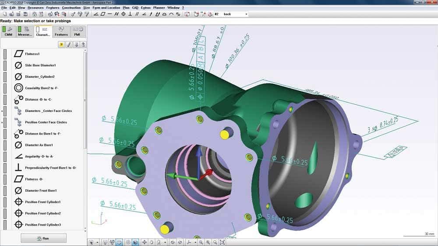Click the rotate view icon in bottom toolbar
Screen dimensions: 438x246
[x=152, y=242]
